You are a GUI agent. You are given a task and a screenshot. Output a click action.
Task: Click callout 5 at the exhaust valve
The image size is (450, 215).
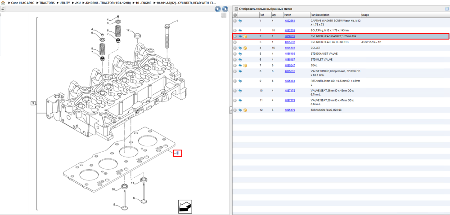114,204
